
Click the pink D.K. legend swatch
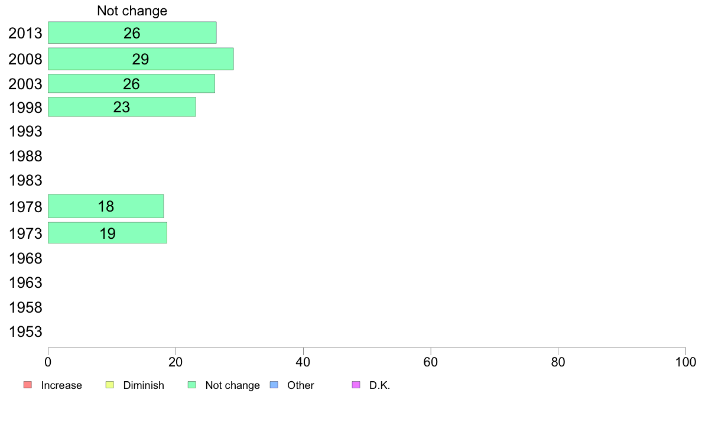pyautogui.click(x=356, y=385)
